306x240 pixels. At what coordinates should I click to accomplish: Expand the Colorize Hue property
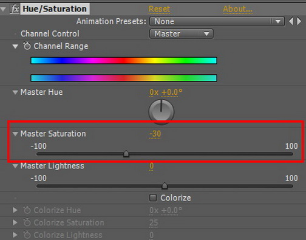(15, 210)
